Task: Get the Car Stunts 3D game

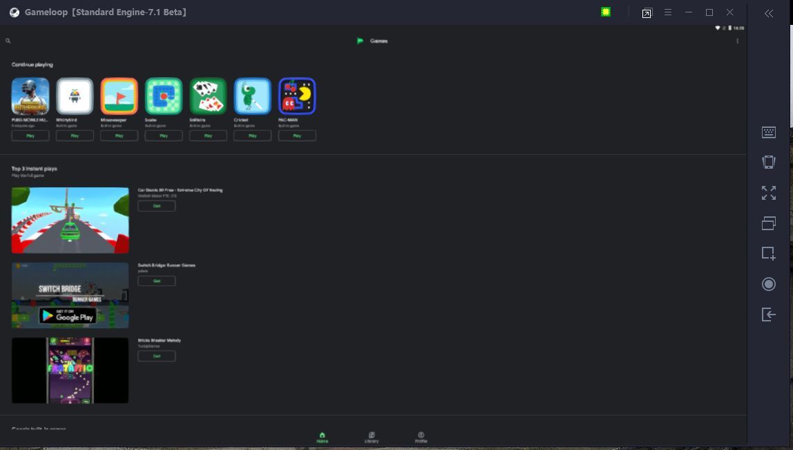Action: (157, 206)
